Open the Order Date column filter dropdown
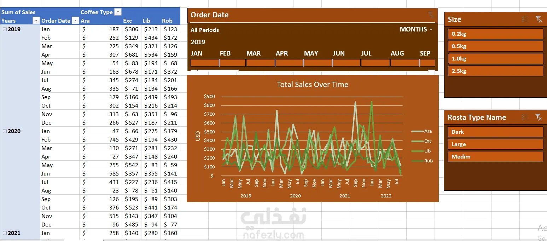 pos(75,21)
